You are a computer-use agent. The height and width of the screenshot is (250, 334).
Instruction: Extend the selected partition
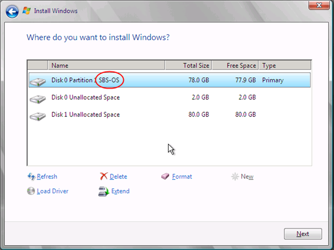121,191
